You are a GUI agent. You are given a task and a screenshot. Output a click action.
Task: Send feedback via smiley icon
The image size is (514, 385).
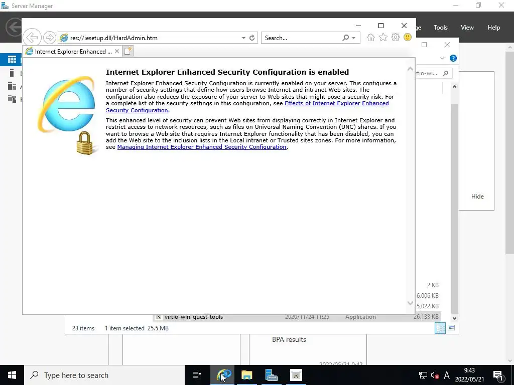coord(408,37)
